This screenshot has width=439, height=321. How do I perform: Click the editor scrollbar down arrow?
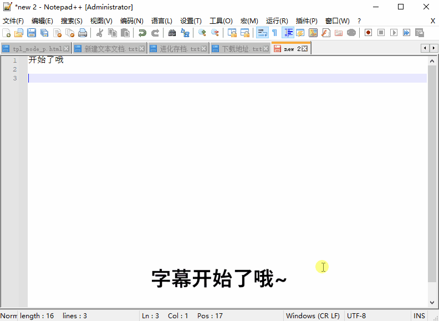coord(432,303)
